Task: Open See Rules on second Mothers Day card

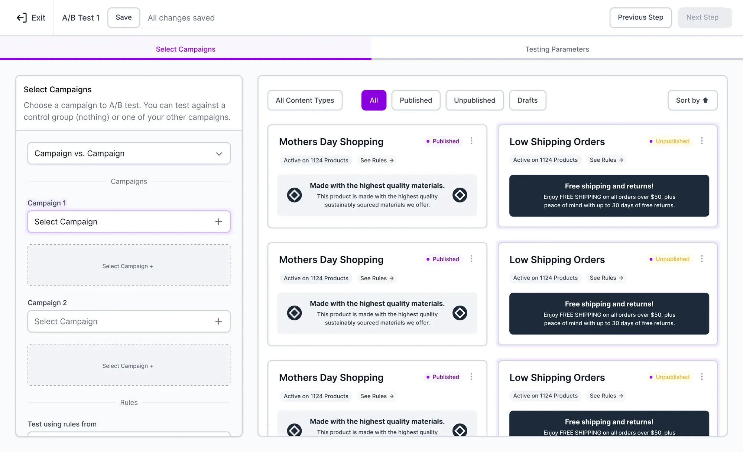Action: pos(377,278)
